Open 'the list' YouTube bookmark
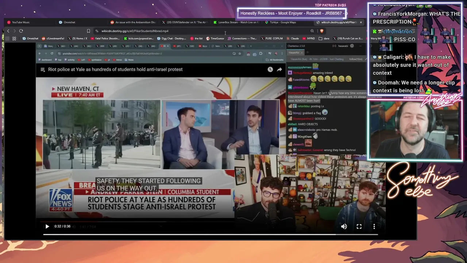This screenshot has height=263, width=467. (196, 38)
